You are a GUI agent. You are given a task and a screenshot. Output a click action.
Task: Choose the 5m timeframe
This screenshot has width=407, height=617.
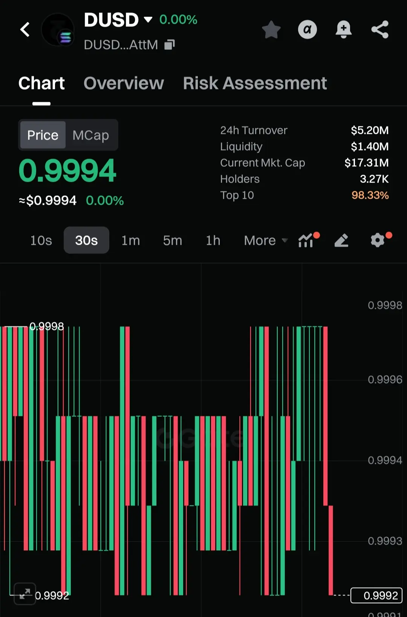[172, 240]
